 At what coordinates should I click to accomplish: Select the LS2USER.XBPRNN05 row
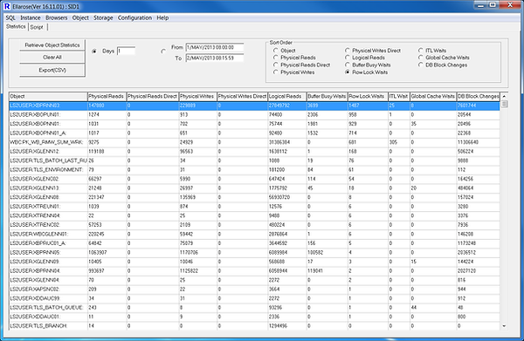254,253
